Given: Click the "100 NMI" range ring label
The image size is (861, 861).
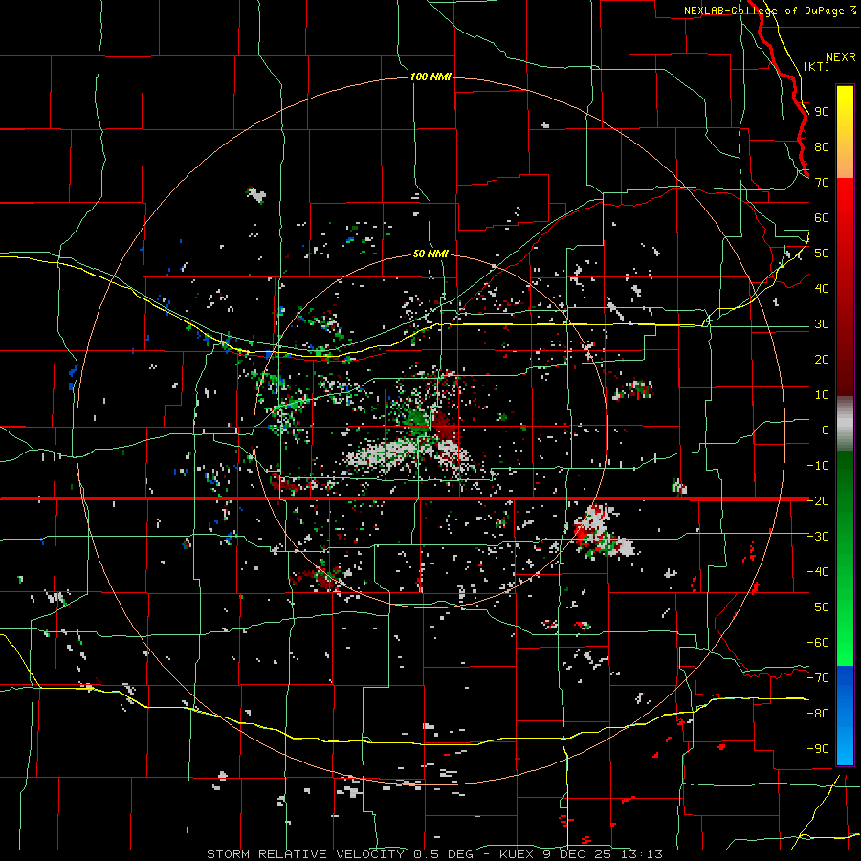Looking at the screenshot, I should tap(431, 77).
